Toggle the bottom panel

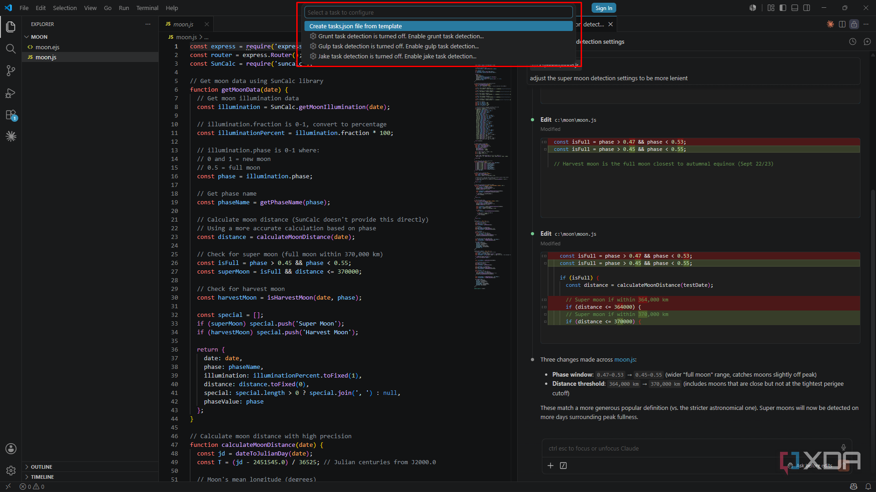(795, 8)
